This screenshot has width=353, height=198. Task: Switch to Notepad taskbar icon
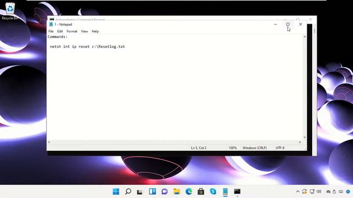(225, 191)
